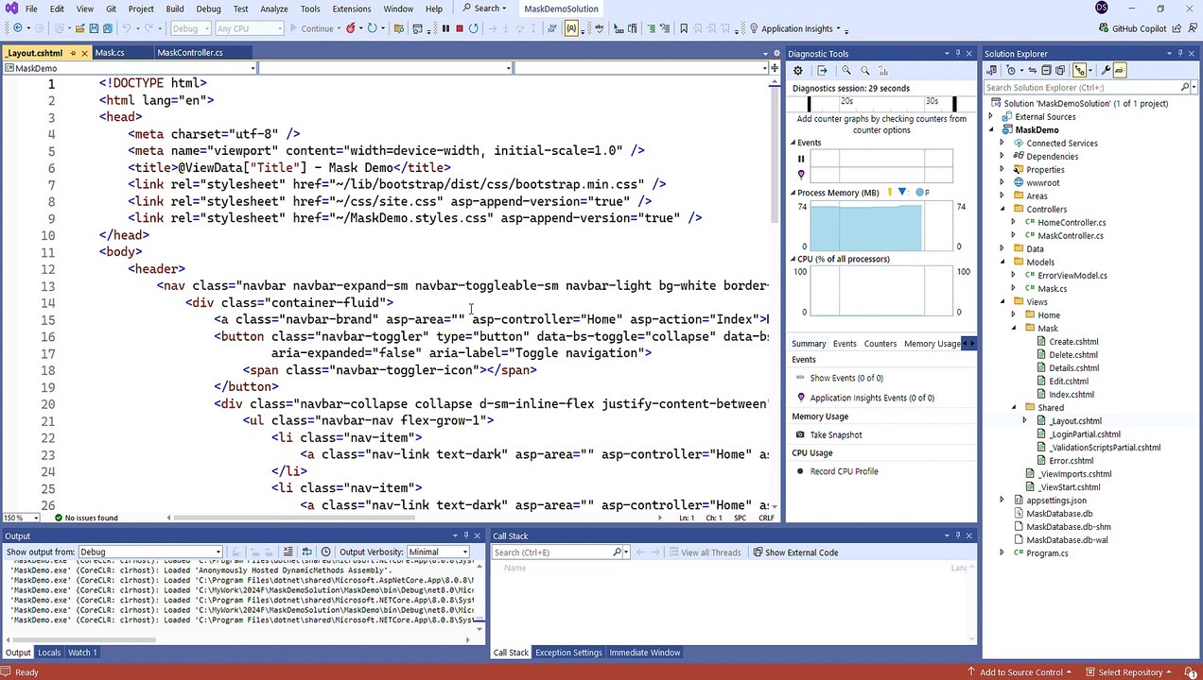Click the Save All toolbar icon
Viewport: 1203px width, 680px height.
[109, 28]
